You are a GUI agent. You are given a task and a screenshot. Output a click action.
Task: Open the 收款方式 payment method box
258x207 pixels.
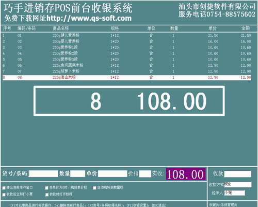(237, 185)
